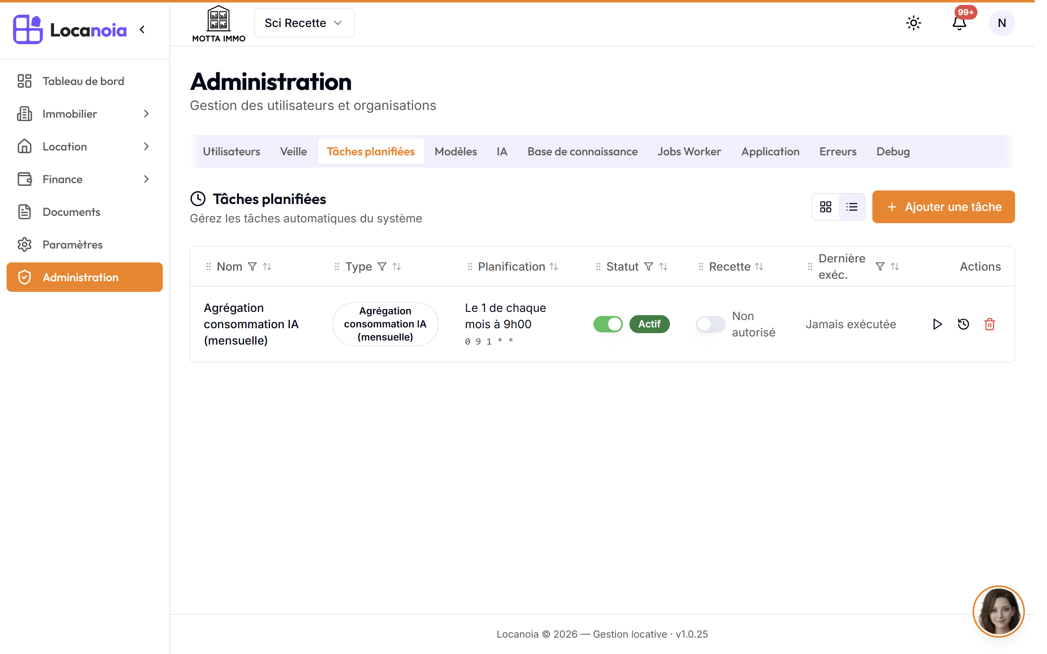Screen dimensions: 1047x654
Task: Click the Jamais exécutée cell
Action: tap(851, 324)
